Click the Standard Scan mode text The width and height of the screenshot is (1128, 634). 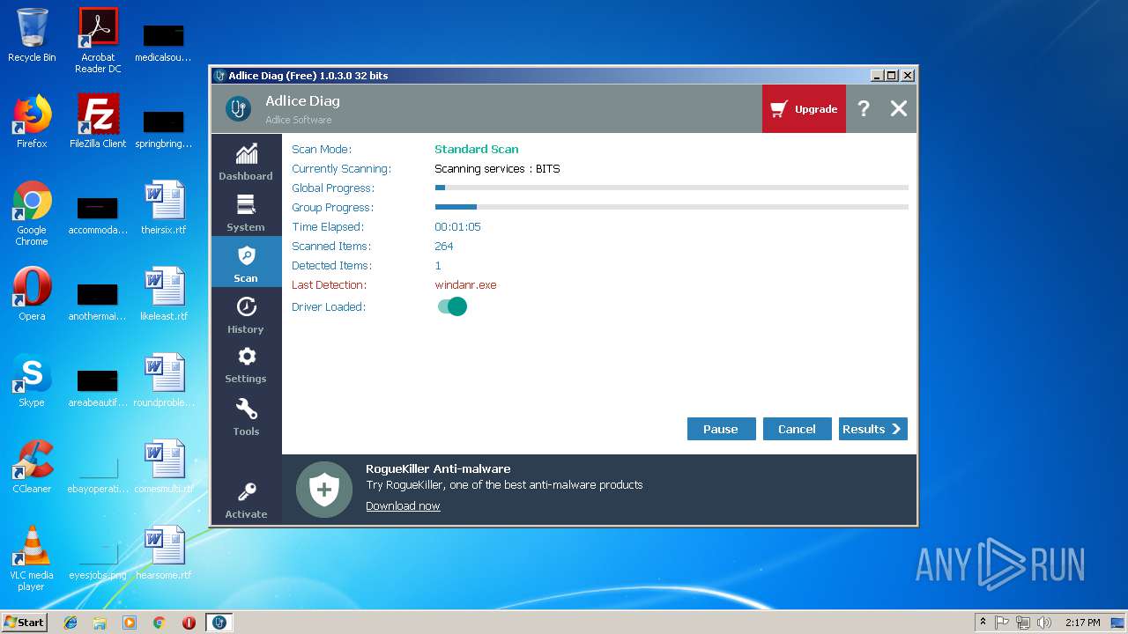click(477, 150)
